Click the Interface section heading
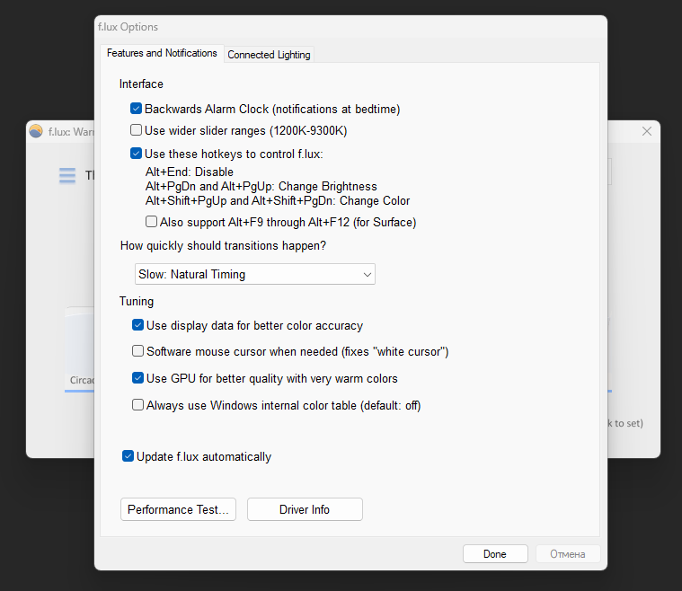The height and width of the screenshot is (591, 682). pyautogui.click(x=141, y=84)
